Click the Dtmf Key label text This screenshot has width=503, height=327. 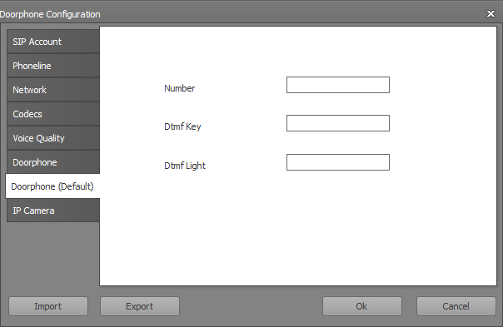tap(182, 126)
